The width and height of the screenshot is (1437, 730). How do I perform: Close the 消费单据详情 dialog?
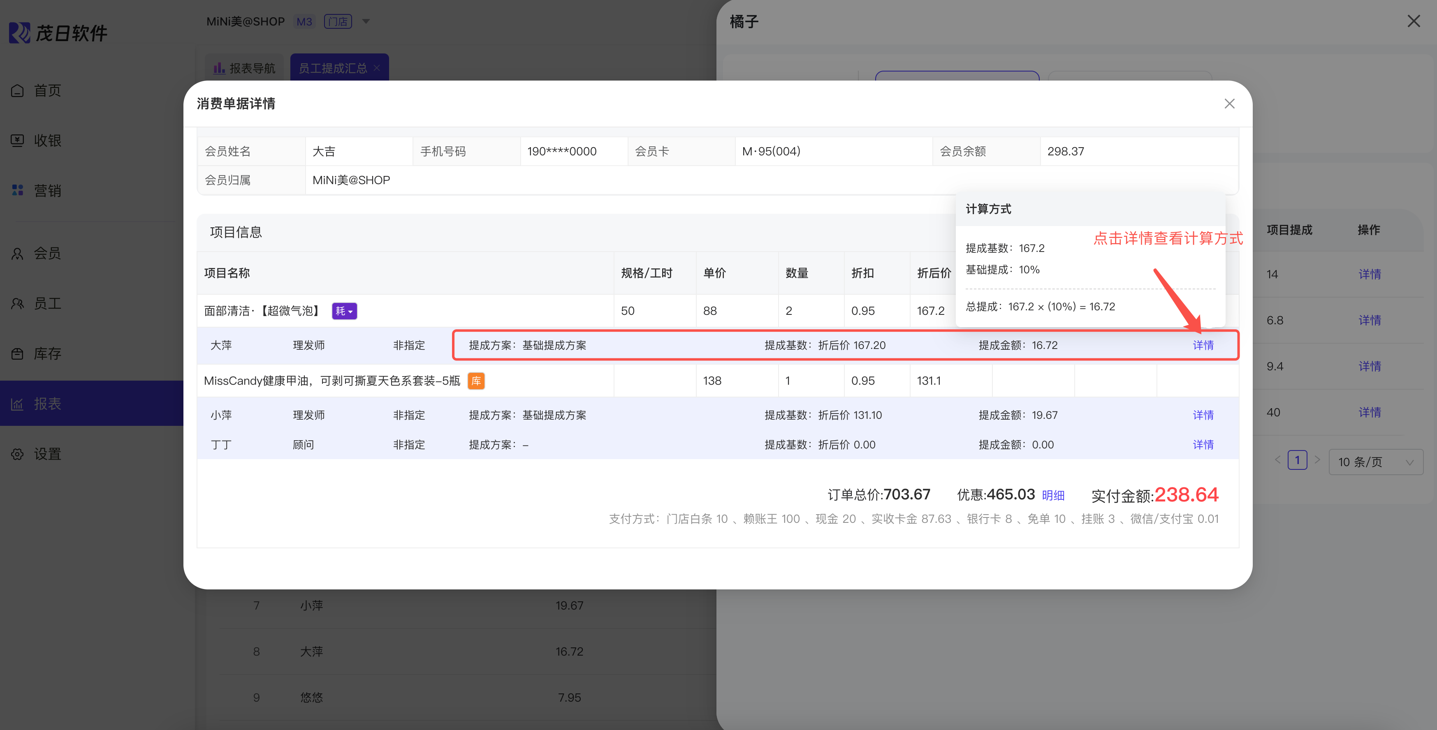click(1229, 104)
